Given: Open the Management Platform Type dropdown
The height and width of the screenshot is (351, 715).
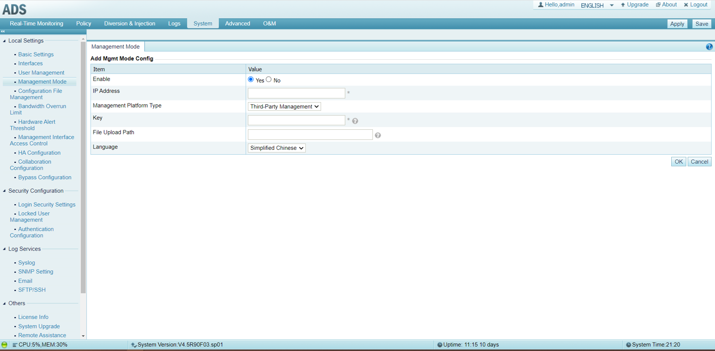Looking at the screenshot, I should pyautogui.click(x=284, y=107).
